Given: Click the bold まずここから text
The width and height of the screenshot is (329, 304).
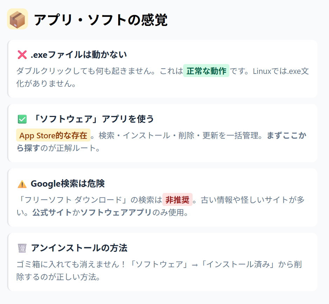Looking at the screenshot, I should 286,136.
